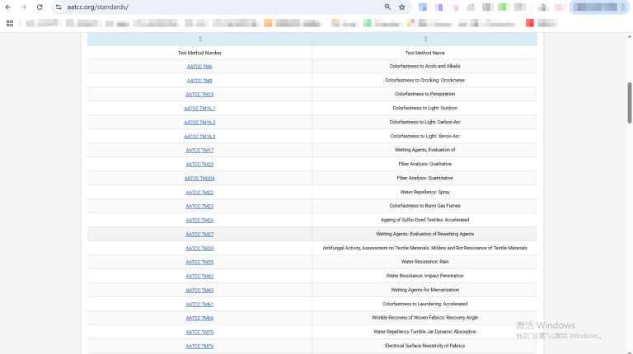Open the AATCC TM8 standard link
The image size is (633, 354).
[199, 81]
